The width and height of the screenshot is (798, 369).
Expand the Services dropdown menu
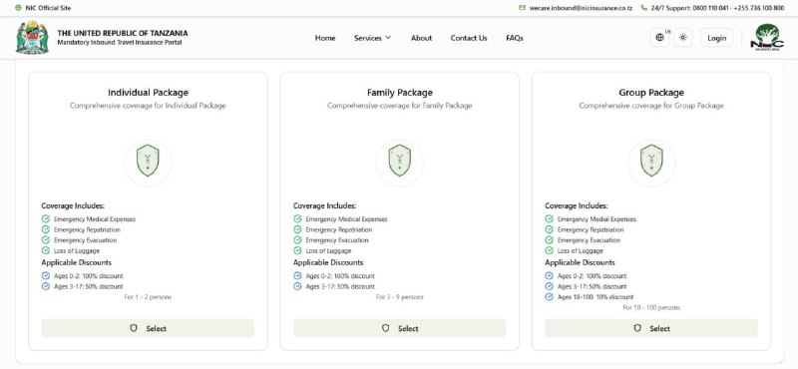pos(372,38)
